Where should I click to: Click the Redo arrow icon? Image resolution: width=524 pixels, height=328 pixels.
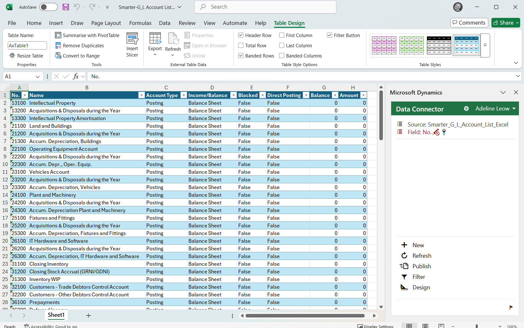click(92, 7)
